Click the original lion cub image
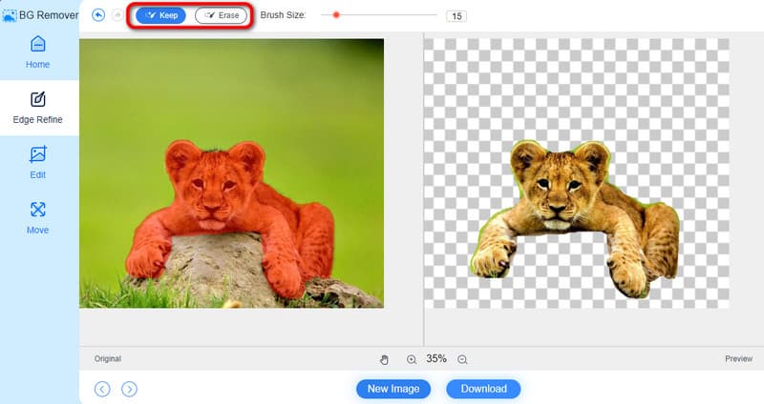Screen dimensions: 764x404 pyautogui.click(x=231, y=173)
